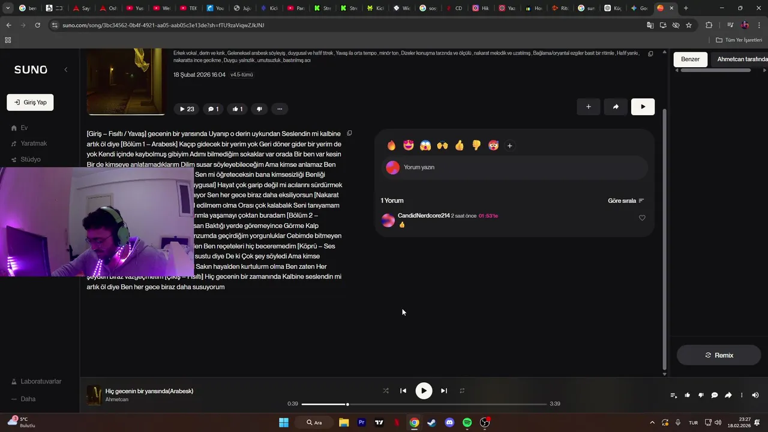The image size is (768, 432).
Task: Copy the lyrics using the copy icon
Action: tap(349, 133)
